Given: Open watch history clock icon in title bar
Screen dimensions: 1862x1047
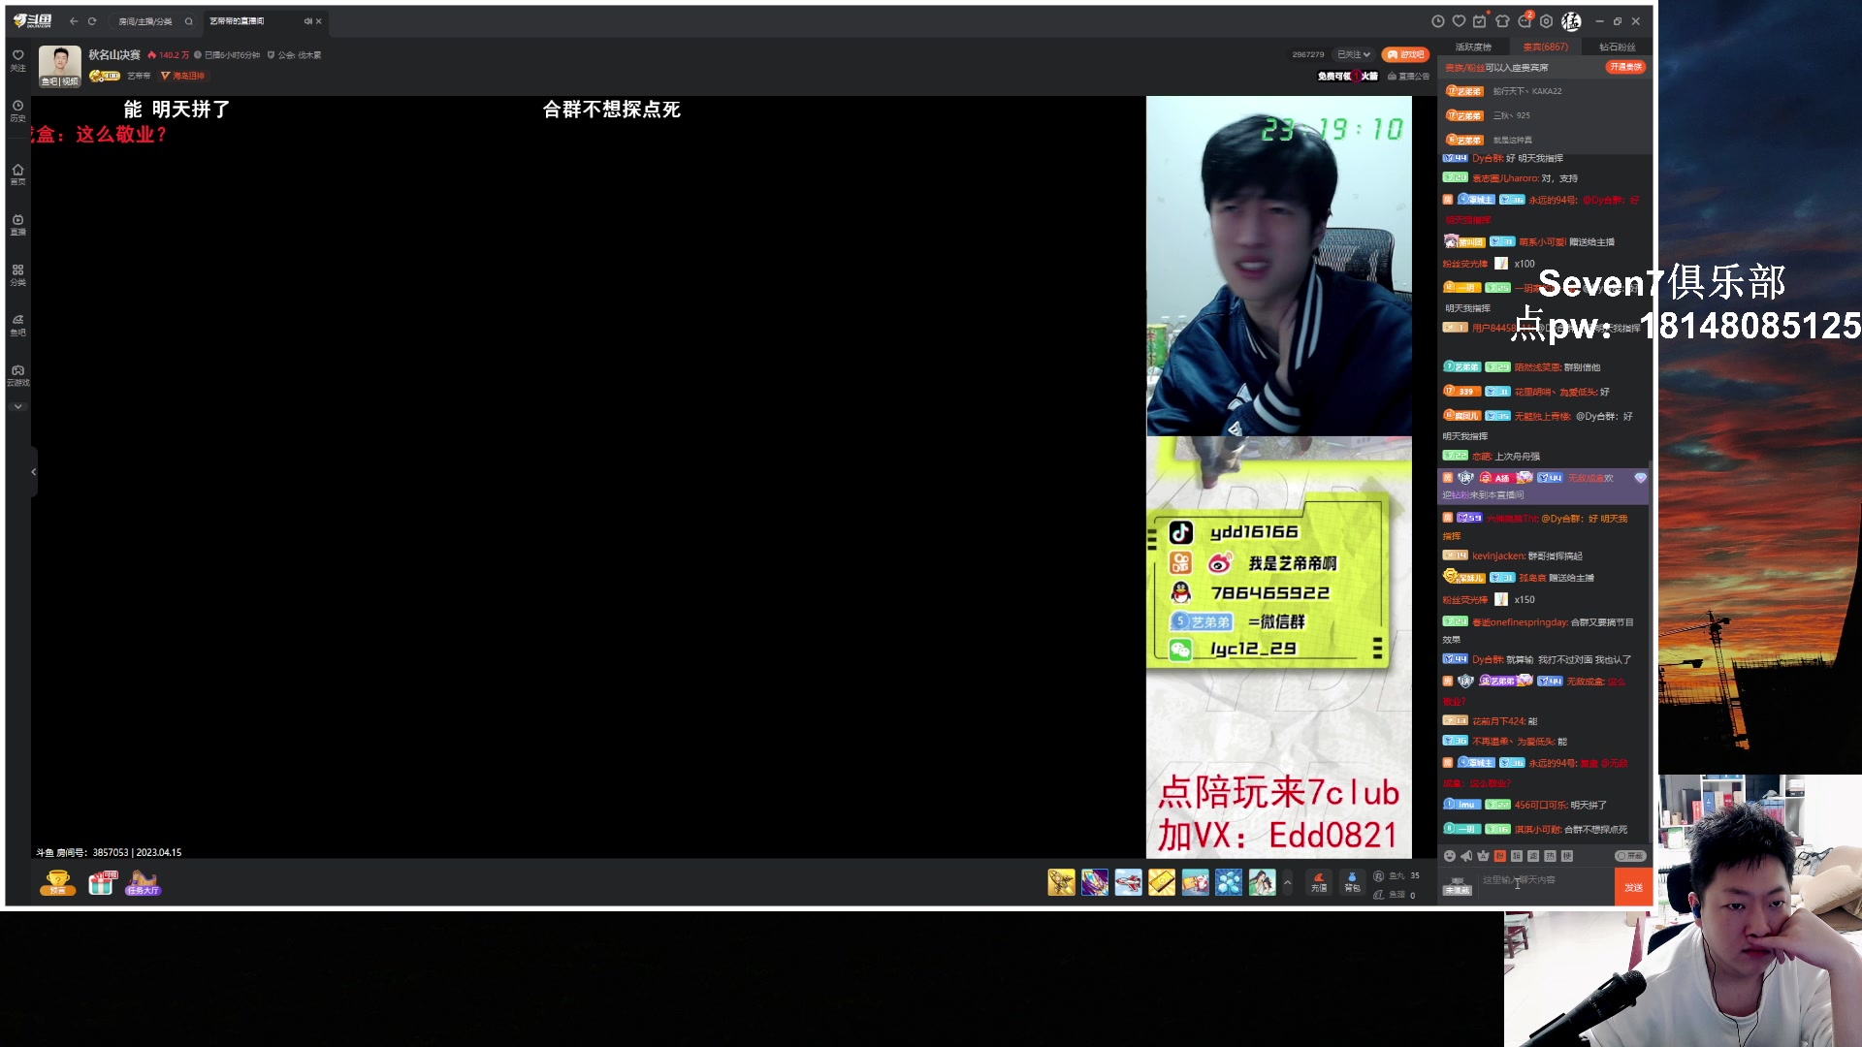Looking at the screenshot, I should 1437,21.
